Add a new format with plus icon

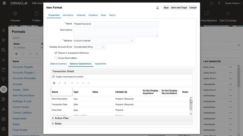[16, 54]
